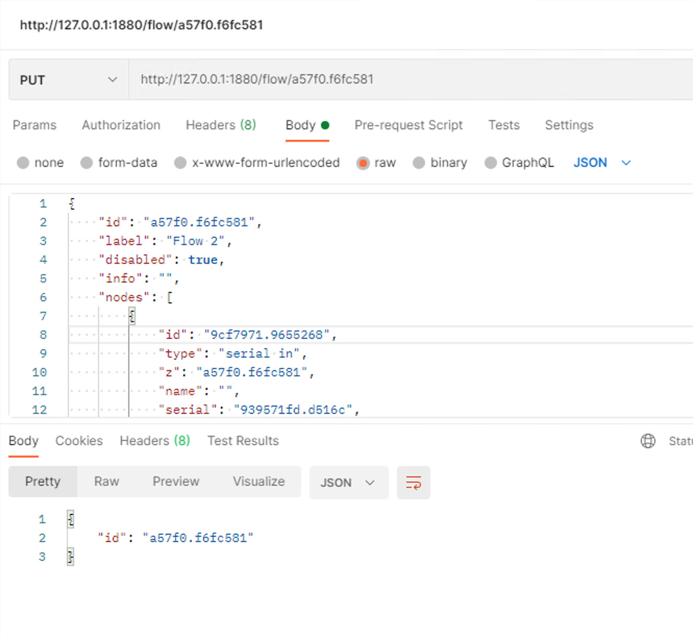Click the request URL input field
Viewport: 693px width, 636px height.
point(411,80)
